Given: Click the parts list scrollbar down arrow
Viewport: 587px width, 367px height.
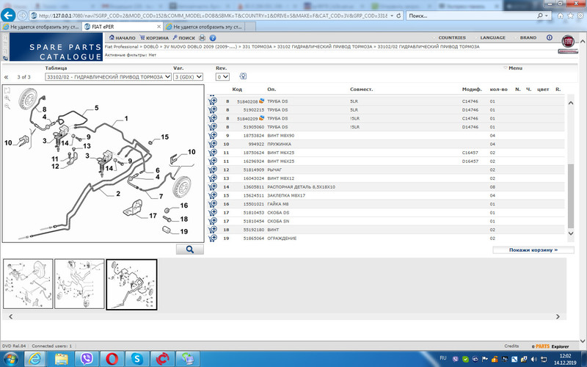Looking at the screenshot, I should pos(571,233).
